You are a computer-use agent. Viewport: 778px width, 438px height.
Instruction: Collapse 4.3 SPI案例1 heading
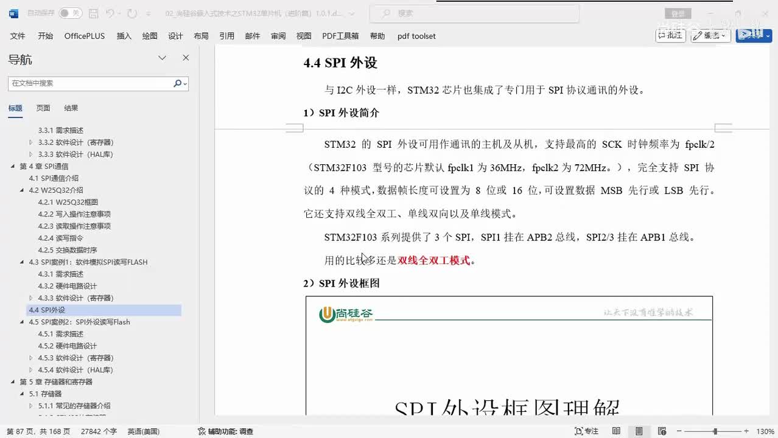click(22, 262)
